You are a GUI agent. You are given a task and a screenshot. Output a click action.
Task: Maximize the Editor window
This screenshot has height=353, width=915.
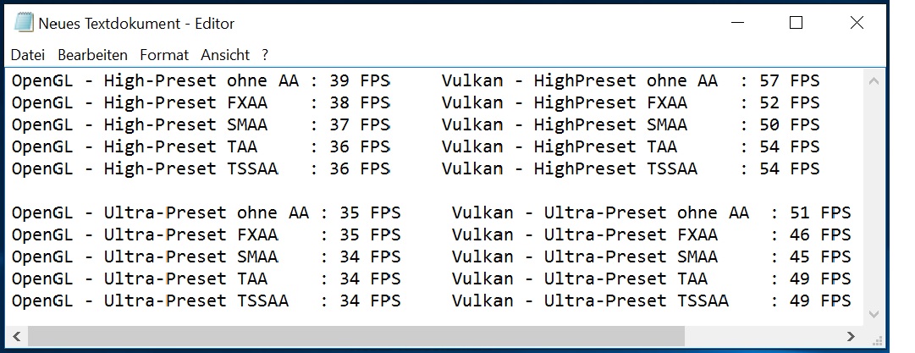pos(796,23)
